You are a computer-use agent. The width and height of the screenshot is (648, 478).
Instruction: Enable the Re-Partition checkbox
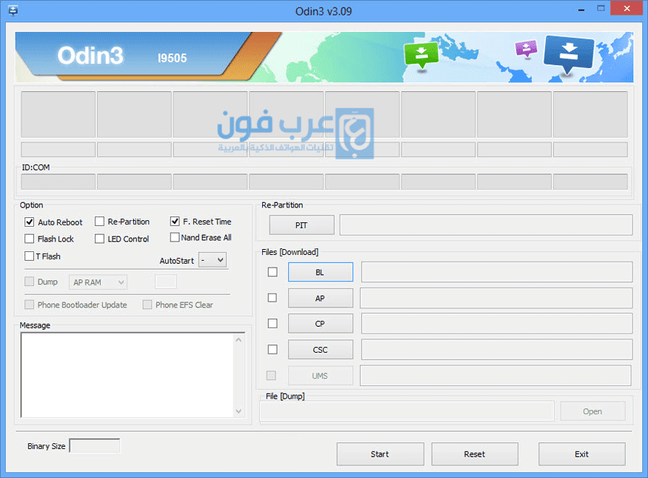pyautogui.click(x=99, y=222)
